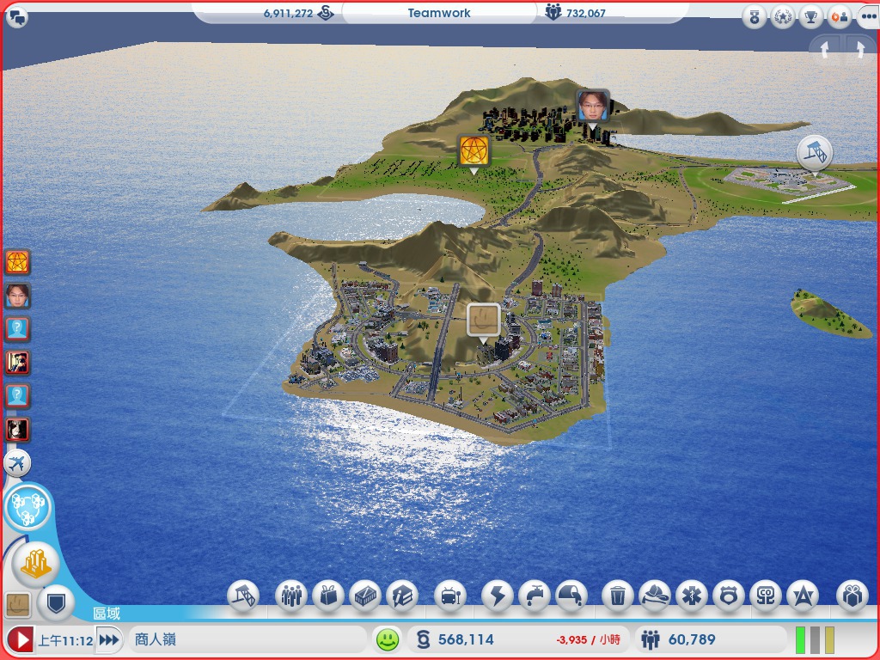The height and width of the screenshot is (660, 880).
Task: Open the firefighter helmet toolbar icon
Action: pyautogui.click(x=654, y=596)
